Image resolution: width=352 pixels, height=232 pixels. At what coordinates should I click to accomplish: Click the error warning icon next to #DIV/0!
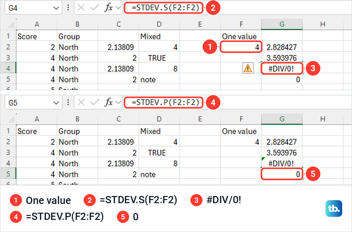[248, 68]
